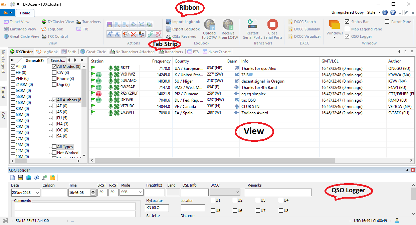Open DXCC Summary
The width and height of the screenshot is (416, 225).
pyautogui.click(x=304, y=29)
